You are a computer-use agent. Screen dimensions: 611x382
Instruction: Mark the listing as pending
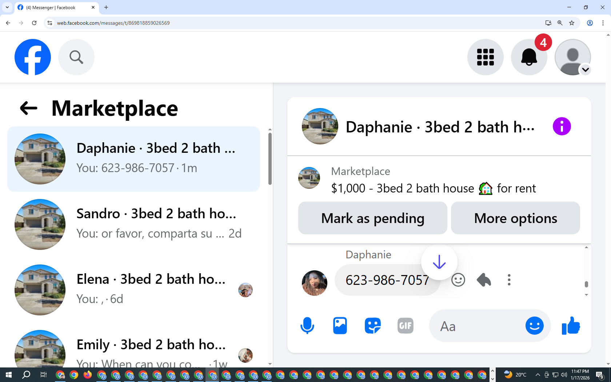point(373,218)
